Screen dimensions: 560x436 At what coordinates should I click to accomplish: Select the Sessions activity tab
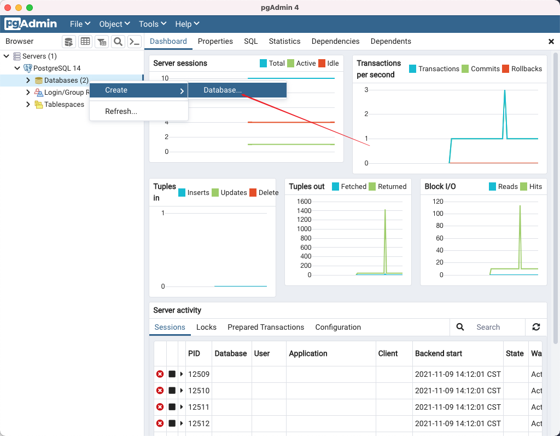tap(170, 327)
